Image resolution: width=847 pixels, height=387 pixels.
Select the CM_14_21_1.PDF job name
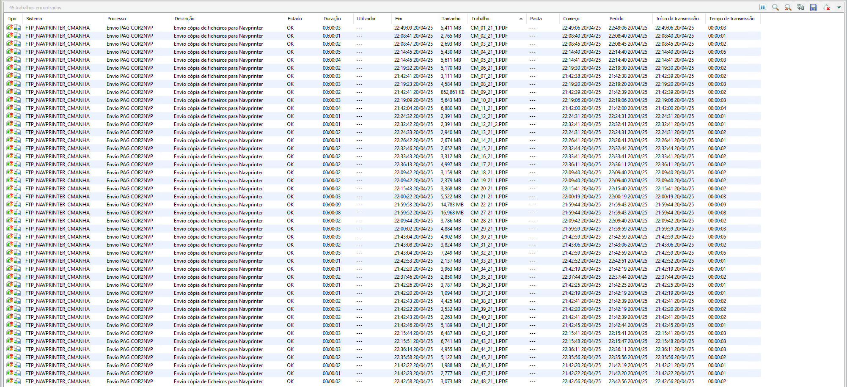tap(489, 140)
